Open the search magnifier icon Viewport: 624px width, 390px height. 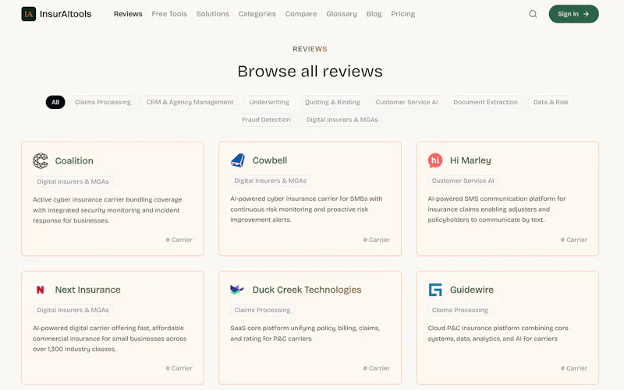click(x=533, y=14)
